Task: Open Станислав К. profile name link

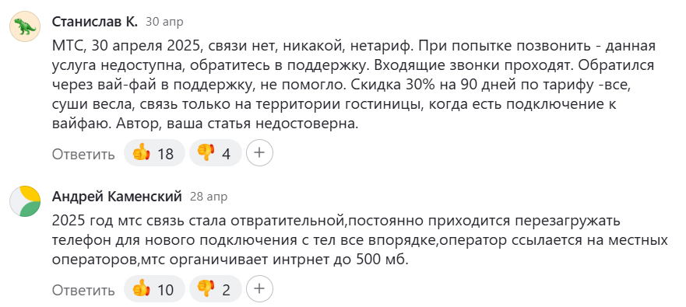Action: [94, 22]
